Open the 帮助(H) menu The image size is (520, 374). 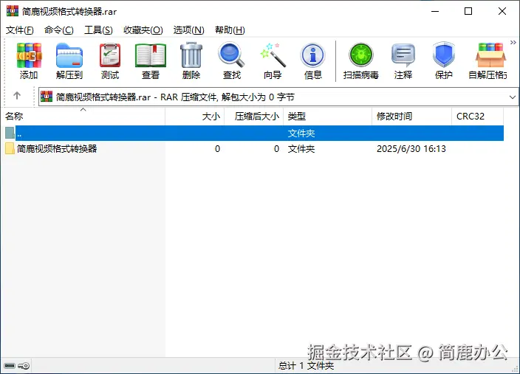coord(230,30)
